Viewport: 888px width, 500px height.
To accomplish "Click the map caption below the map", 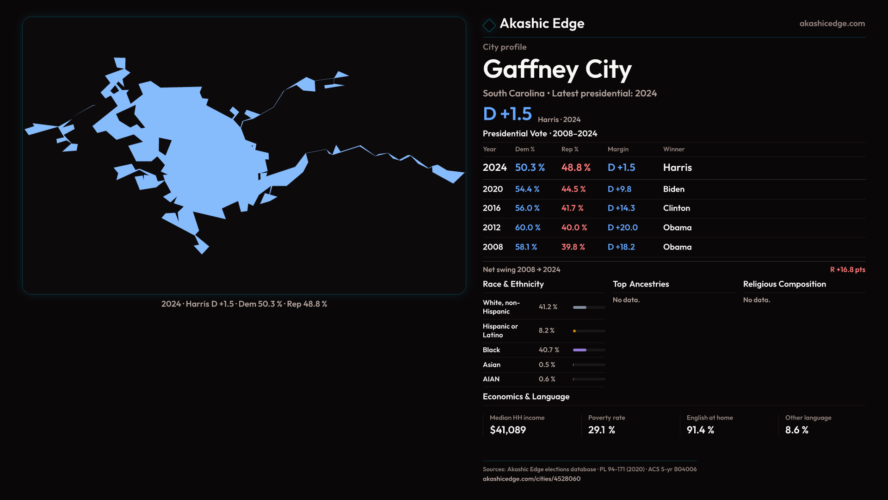I will 244,304.
